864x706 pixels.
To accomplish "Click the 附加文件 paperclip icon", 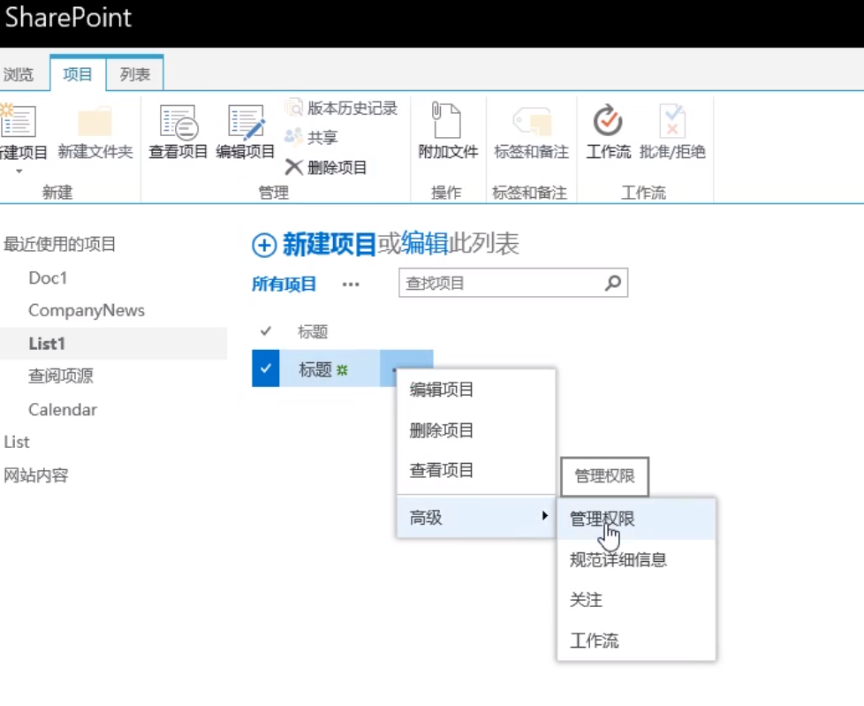I will (x=446, y=120).
